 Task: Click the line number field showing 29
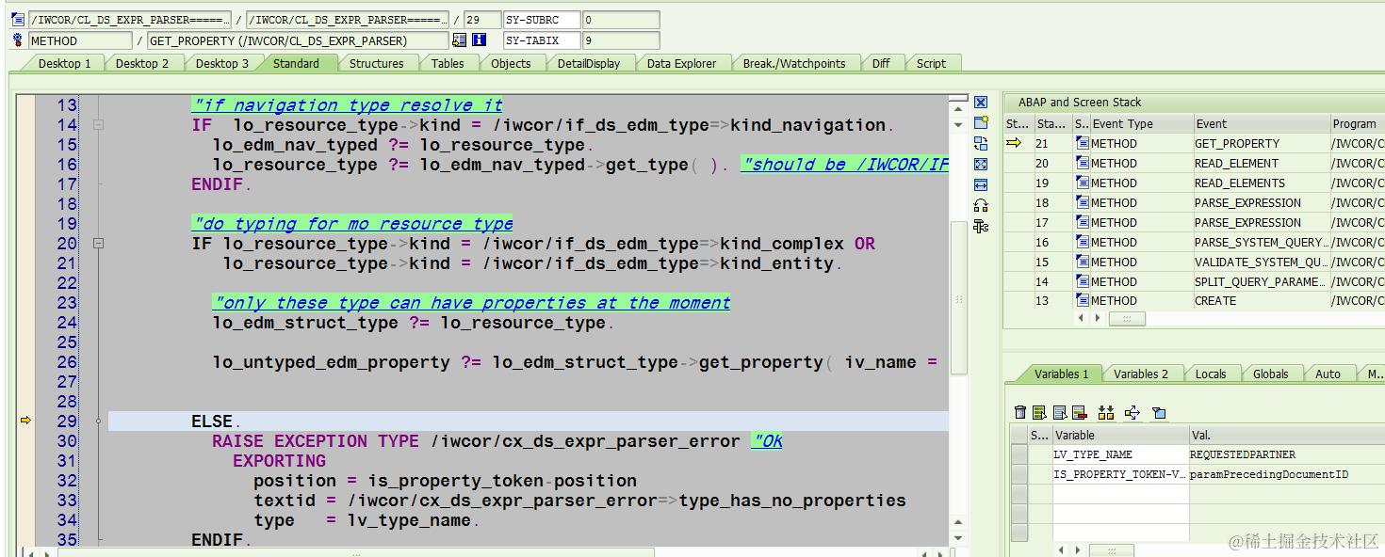pyautogui.click(x=481, y=20)
